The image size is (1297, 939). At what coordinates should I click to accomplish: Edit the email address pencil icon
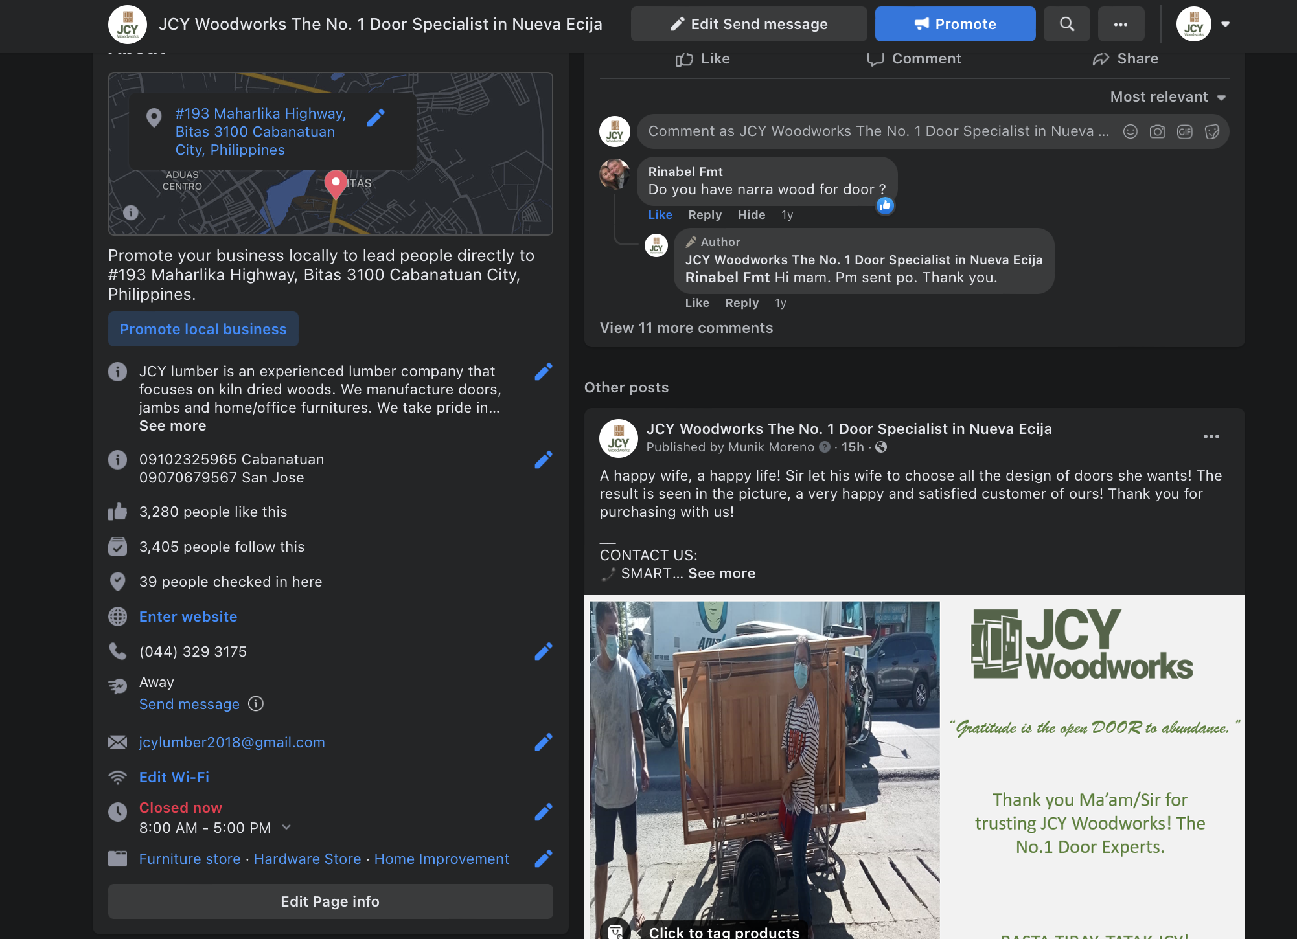[543, 742]
